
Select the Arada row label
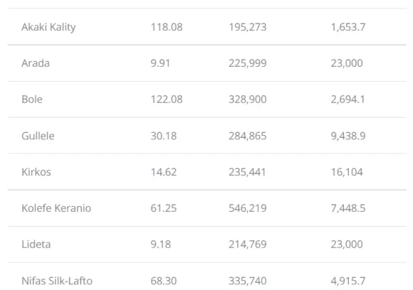[x=36, y=63]
